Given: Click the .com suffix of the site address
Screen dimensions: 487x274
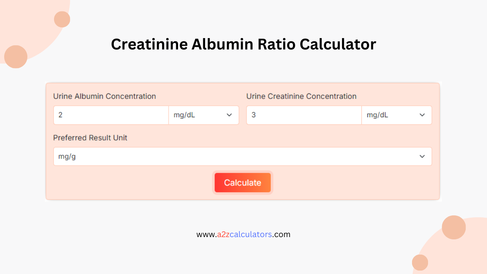Looking at the screenshot, I should [282, 234].
